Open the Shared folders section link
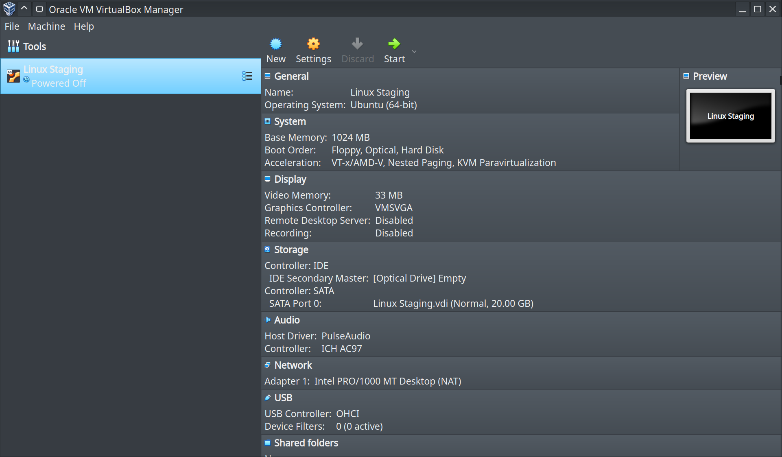782x457 pixels. tap(306, 443)
